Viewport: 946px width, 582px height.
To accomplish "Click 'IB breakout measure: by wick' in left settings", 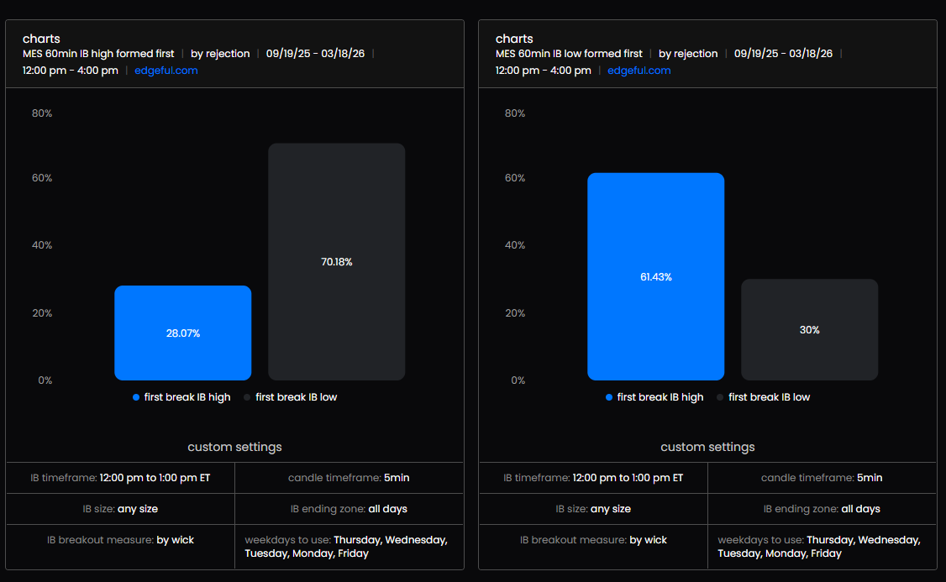I will pyautogui.click(x=121, y=540).
